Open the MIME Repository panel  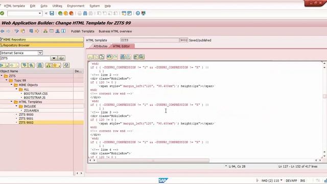[42, 39]
